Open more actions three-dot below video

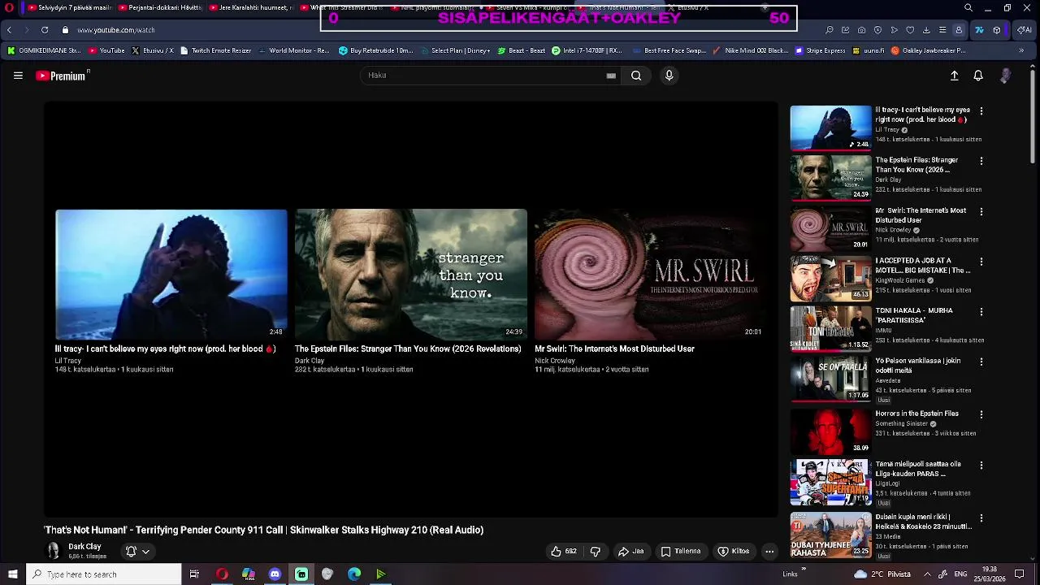[x=769, y=551]
